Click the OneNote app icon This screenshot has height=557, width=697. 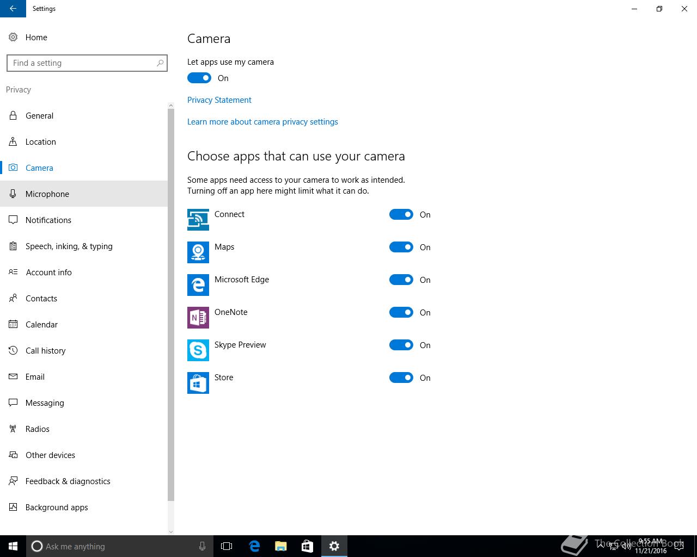[x=198, y=318]
